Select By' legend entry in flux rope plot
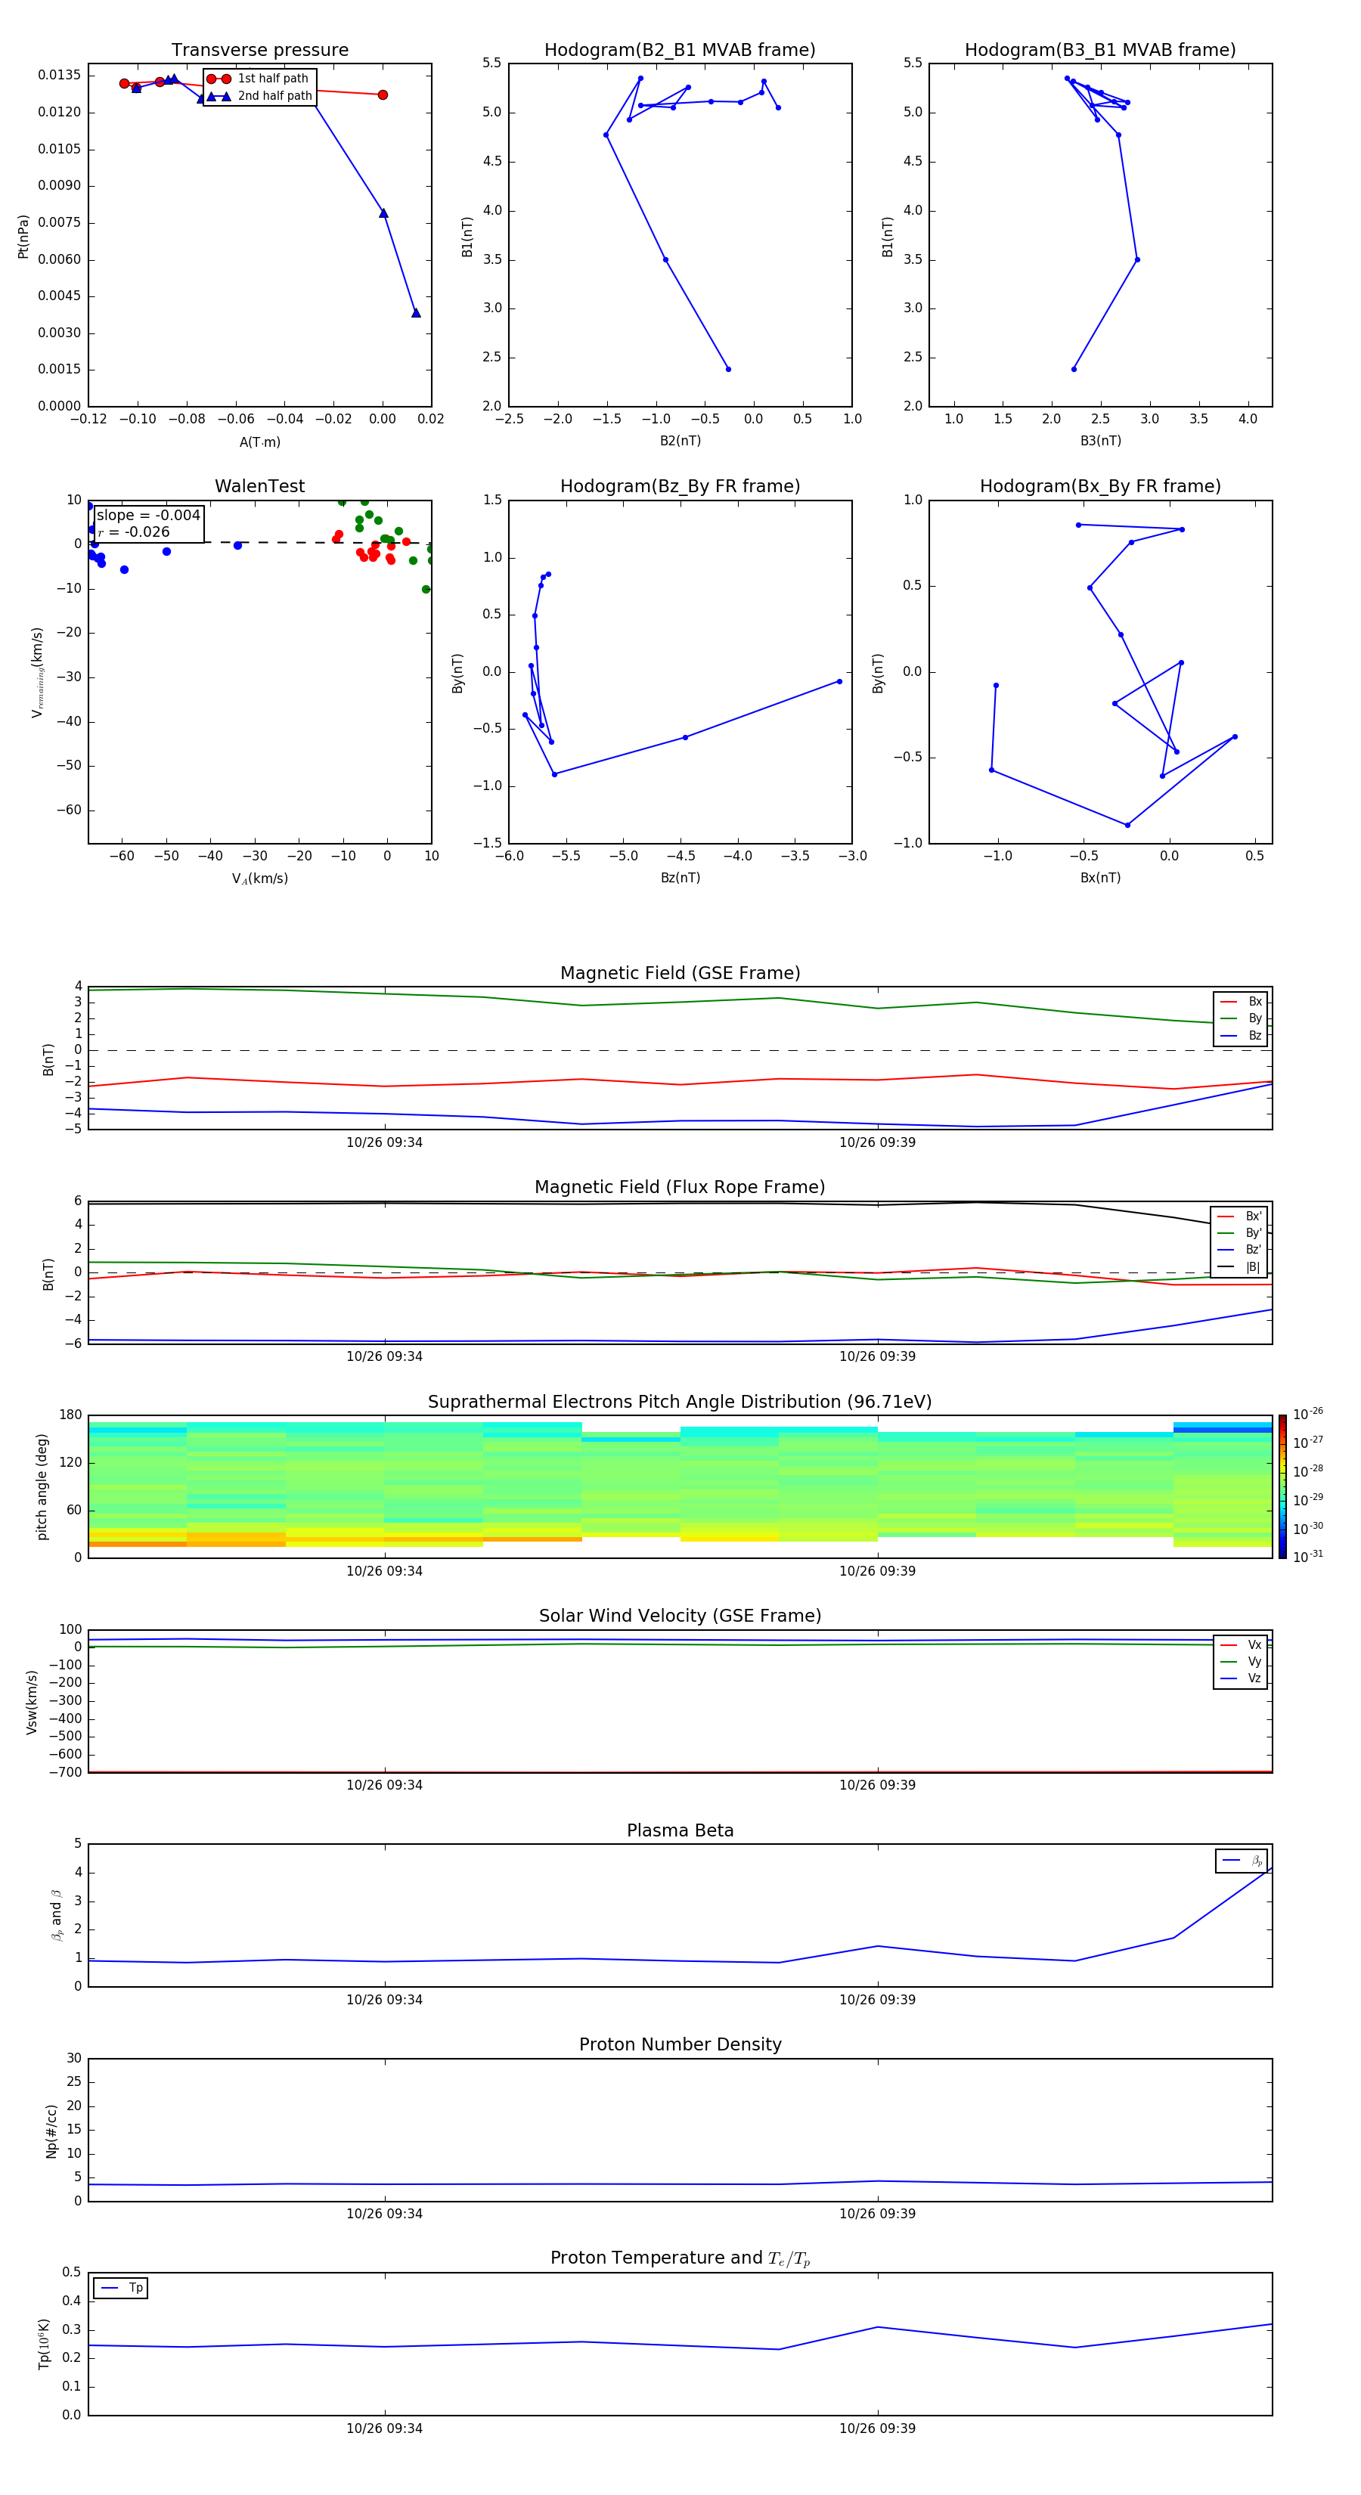 (1239, 1233)
